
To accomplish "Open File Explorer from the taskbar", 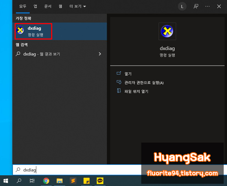I will point(60,181).
